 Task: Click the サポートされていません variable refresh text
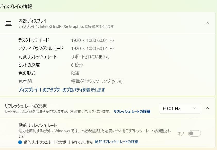pos(90,57)
